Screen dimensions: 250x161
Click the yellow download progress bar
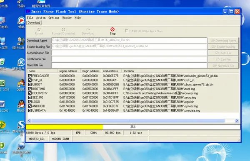click(x=65, y=127)
